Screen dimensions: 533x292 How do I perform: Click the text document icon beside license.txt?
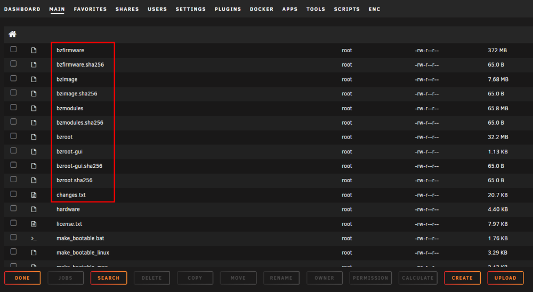coord(34,224)
